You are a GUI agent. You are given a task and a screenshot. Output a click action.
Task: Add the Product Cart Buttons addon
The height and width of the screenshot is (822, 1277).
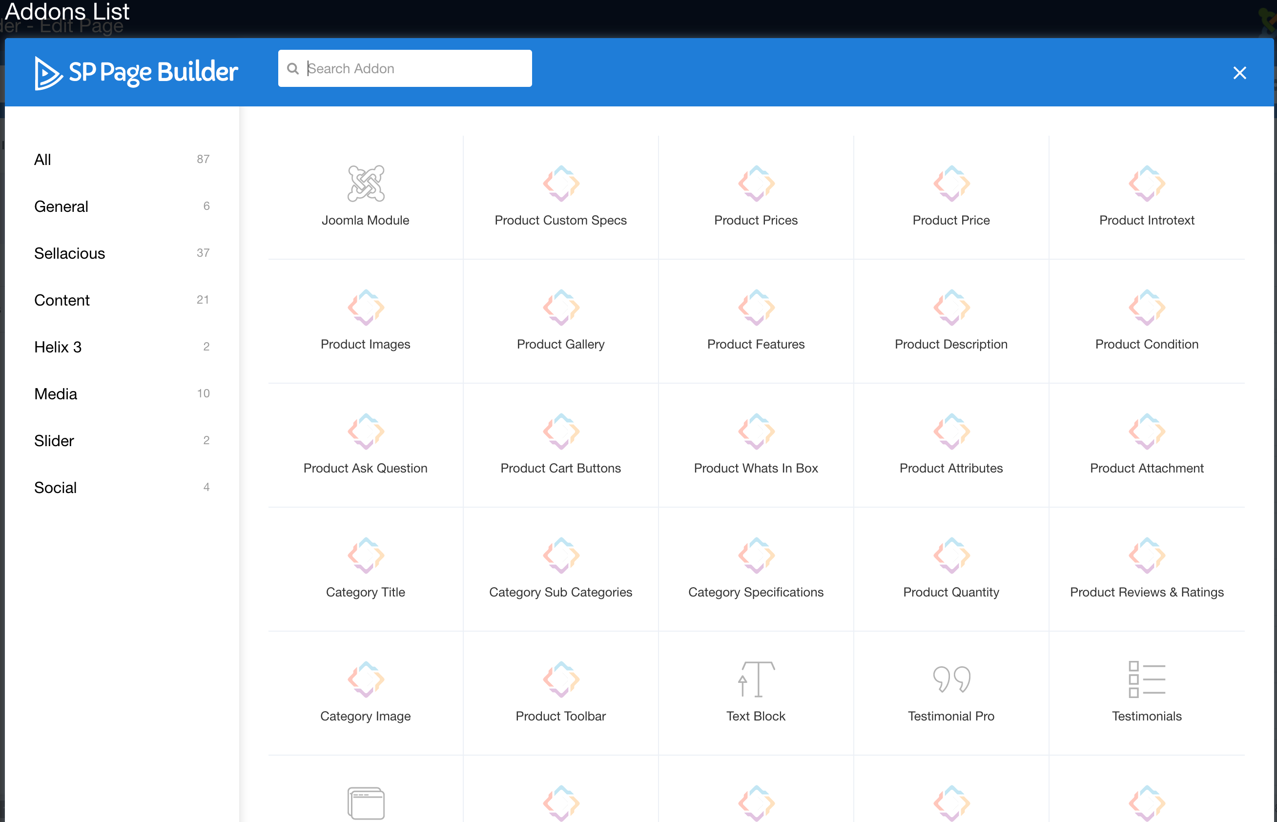[x=560, y=445]
